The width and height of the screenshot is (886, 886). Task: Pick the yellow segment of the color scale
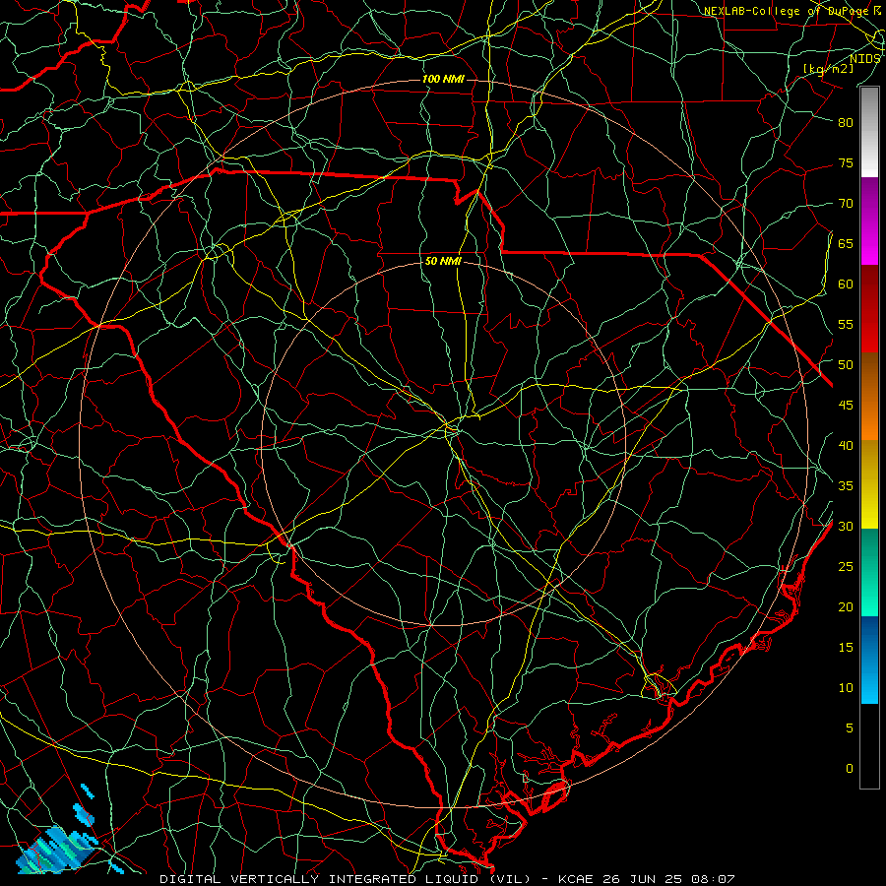click(x=869, y=484)
